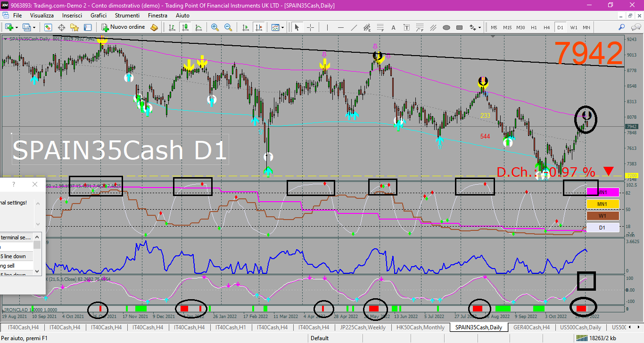Open the indicators list icon
Viewport: 644px width, 343px height.
275,27
